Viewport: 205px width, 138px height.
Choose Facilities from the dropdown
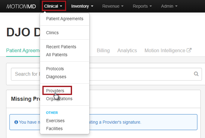54,129
